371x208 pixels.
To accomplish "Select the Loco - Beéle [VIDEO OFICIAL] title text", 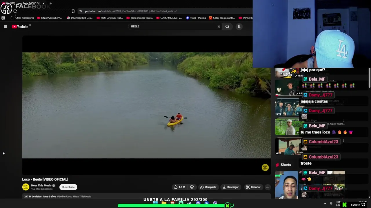I will click(45, 179).
